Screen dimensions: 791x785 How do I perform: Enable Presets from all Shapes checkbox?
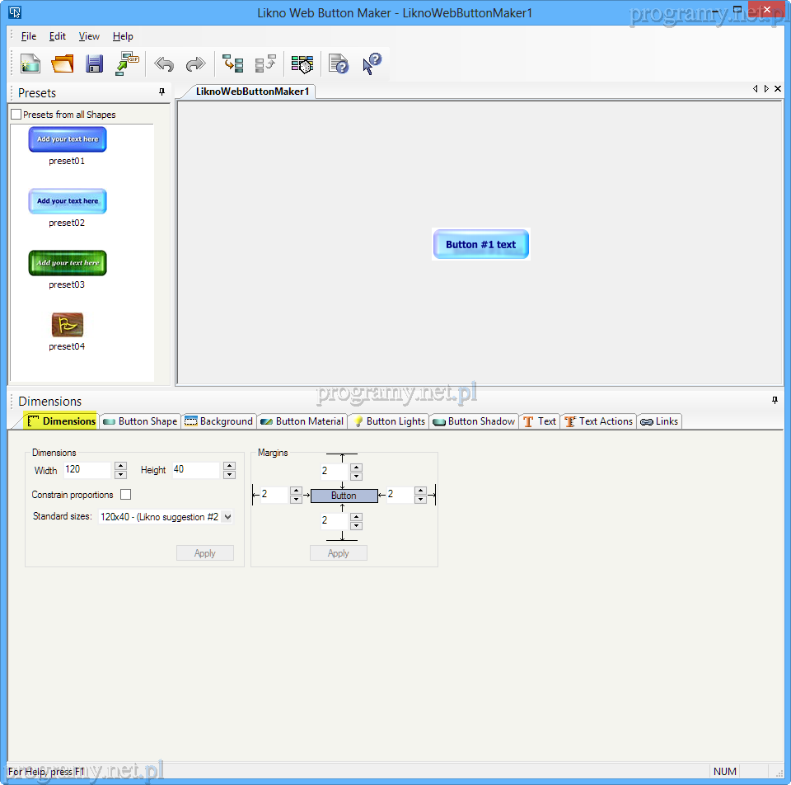coord(16,115)
